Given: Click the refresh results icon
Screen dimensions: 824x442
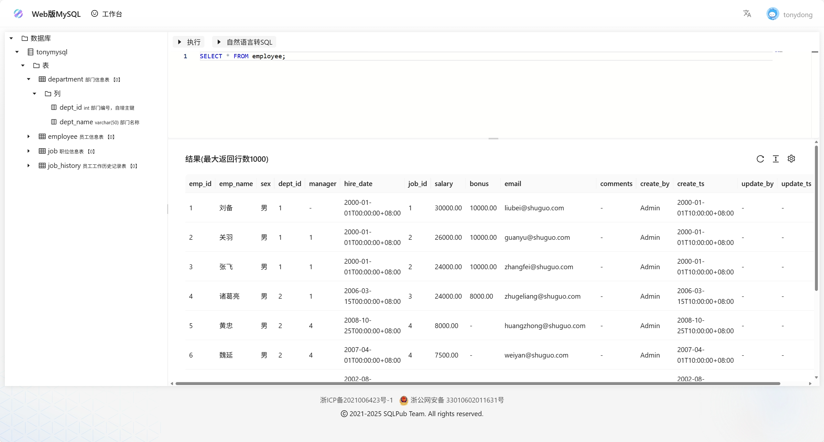Looking at the screenshot, I should (x=760, y=159).
